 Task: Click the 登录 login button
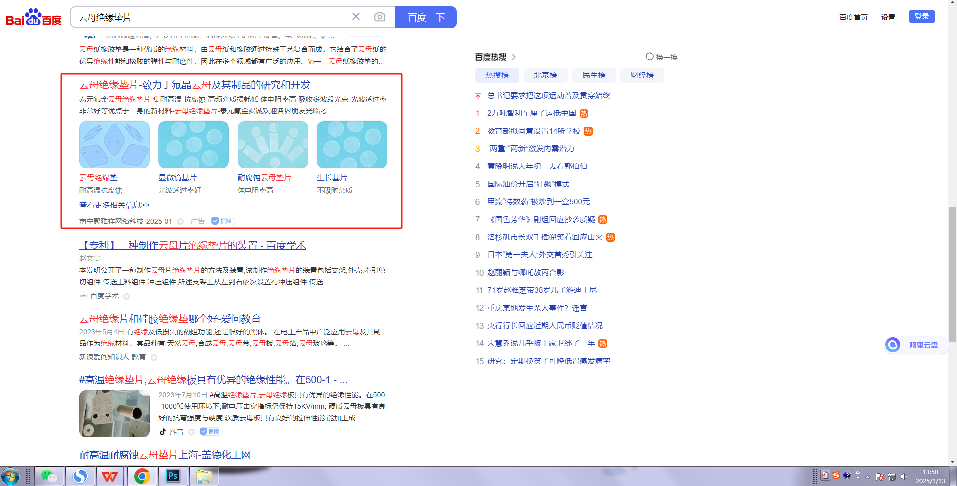(x=921, y=17)
